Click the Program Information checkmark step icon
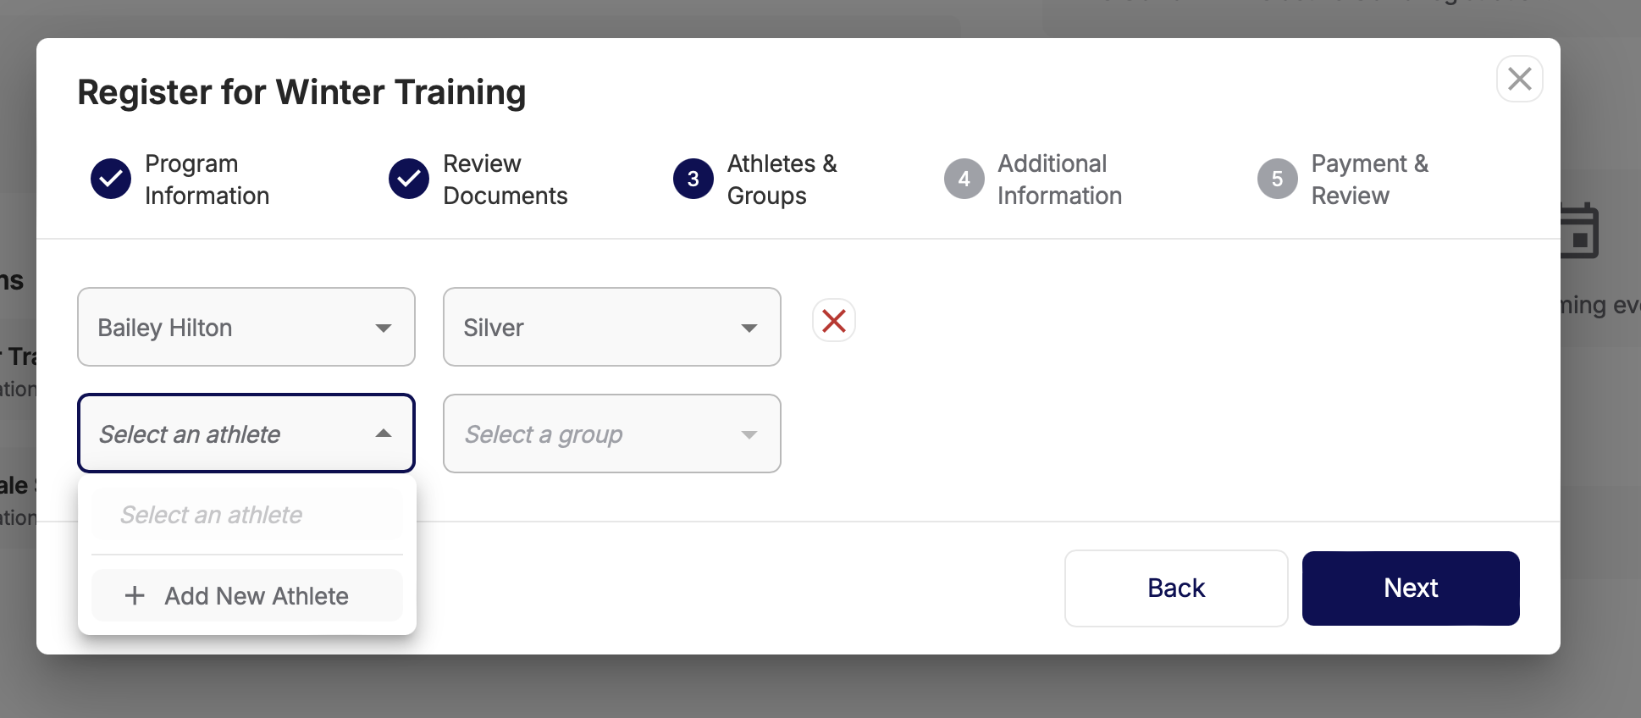1641x718 pixels. 111,179
